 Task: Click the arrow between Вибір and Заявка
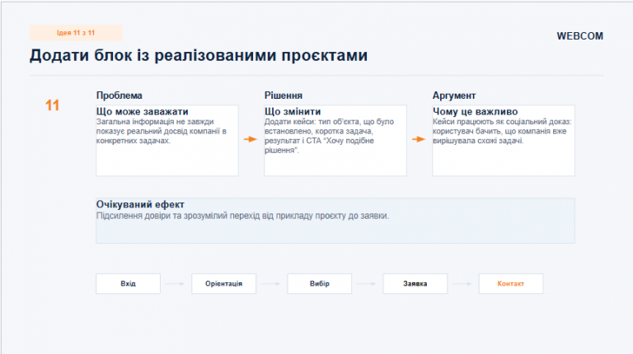pyautogui.click(x=367, y=284)
